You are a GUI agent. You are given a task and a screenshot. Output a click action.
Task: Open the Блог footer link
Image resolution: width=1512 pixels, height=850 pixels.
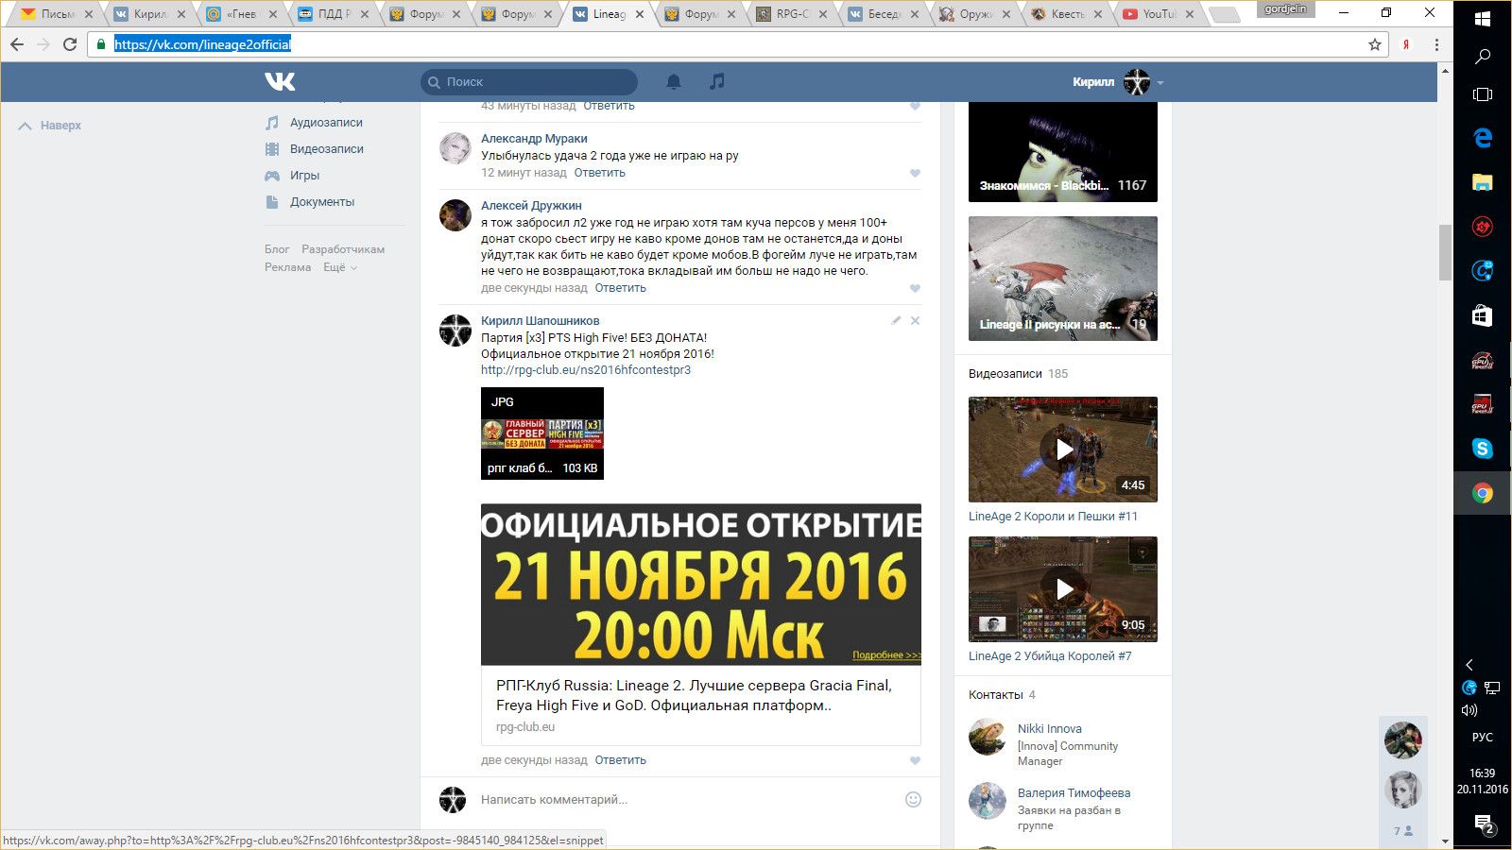tap(277, 249)
